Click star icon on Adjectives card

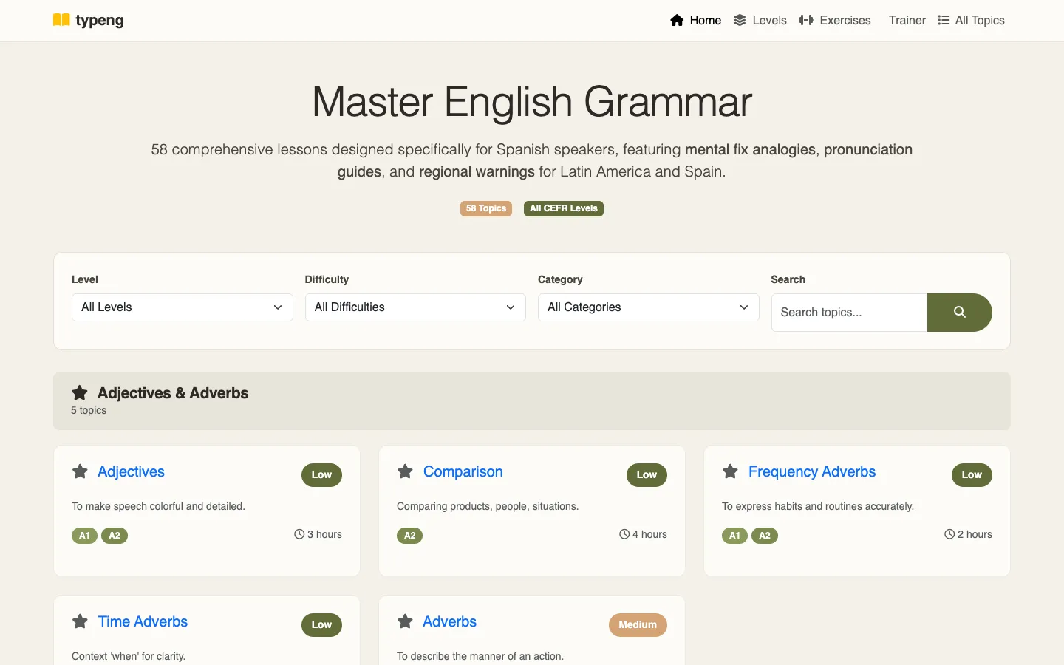coord(80,471)
